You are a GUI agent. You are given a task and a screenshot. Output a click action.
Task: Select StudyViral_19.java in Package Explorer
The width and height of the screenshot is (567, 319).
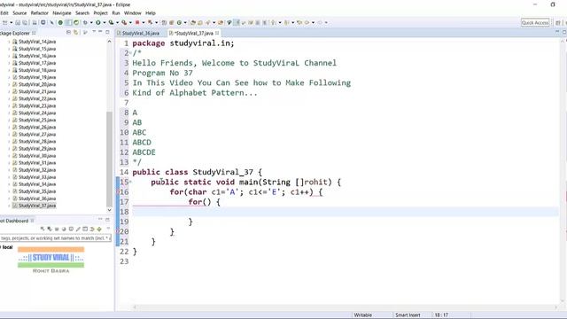[37, 77]
